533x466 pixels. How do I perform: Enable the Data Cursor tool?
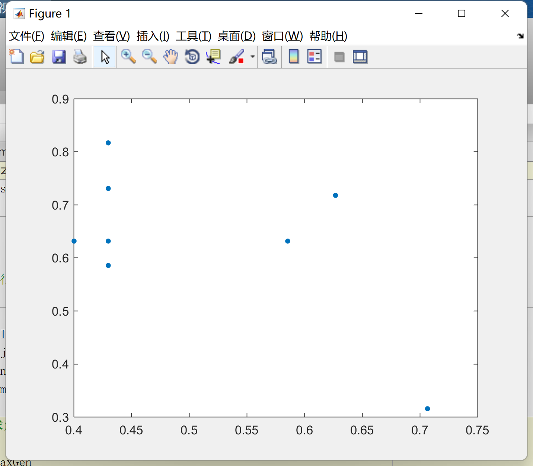(x=213, y=57)
